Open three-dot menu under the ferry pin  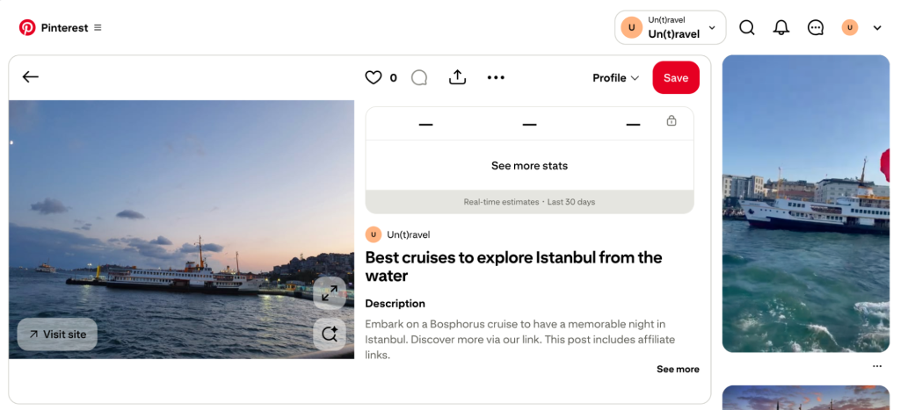click(876, 366)
